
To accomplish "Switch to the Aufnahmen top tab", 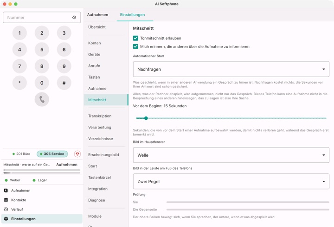I will 97,15.
